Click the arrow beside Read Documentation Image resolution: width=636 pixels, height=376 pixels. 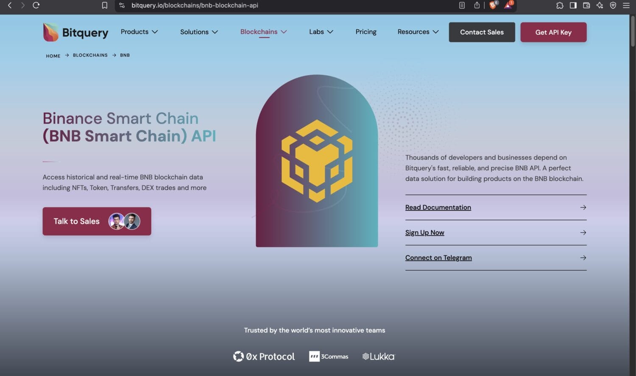pyautogui.click(x=583, y=207)
